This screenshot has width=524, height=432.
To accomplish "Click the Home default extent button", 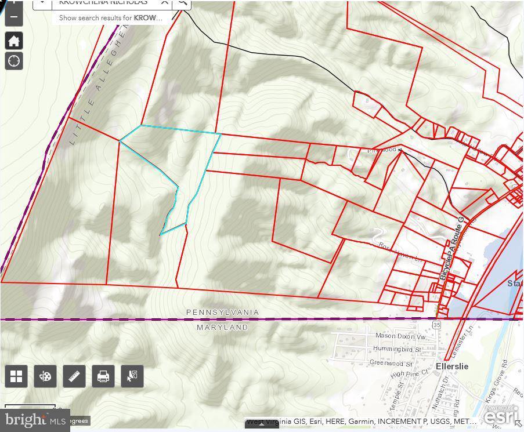I will click(14, 41).
